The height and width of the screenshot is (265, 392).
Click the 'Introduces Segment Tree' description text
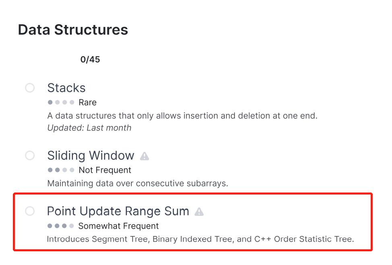coord(201,239)
